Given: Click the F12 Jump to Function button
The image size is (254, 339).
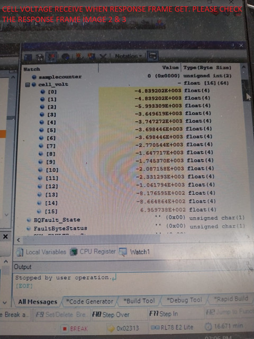Looking at the screenshot, I should [x=229, y=312].
